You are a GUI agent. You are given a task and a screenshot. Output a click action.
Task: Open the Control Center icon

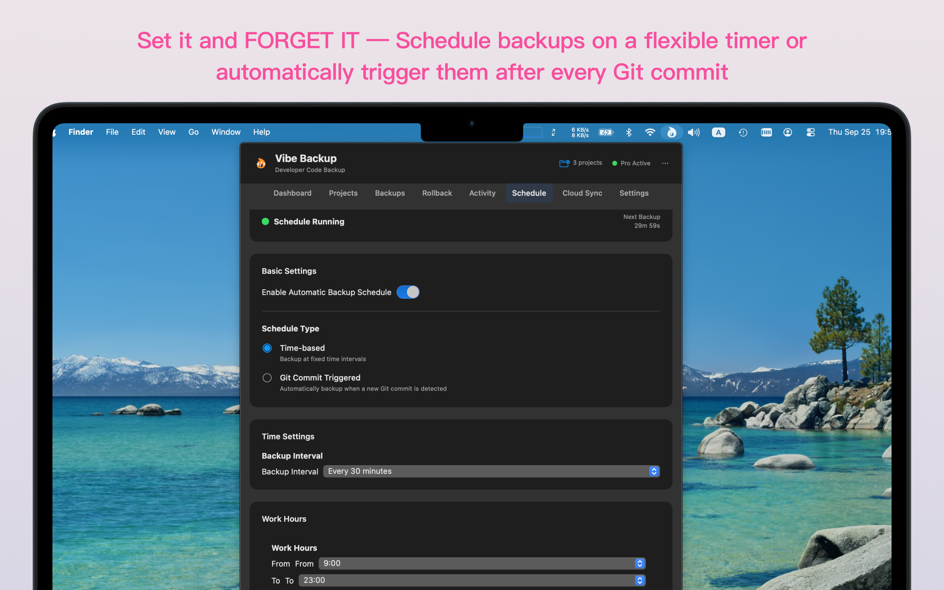coord(810,132)
